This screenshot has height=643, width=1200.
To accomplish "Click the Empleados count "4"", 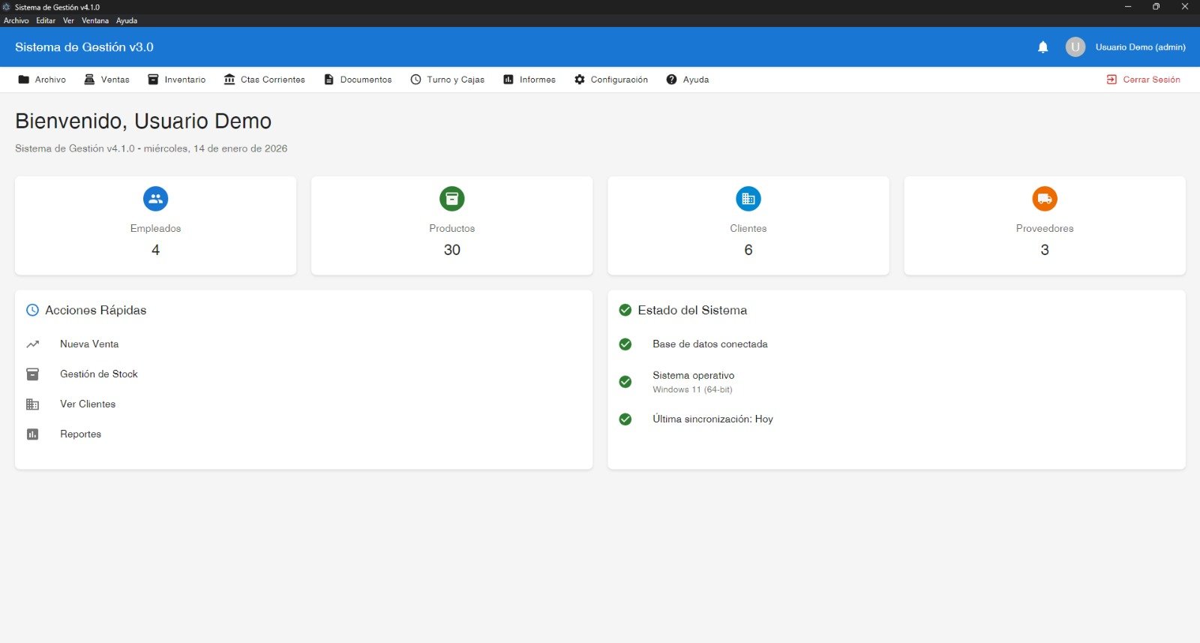I will [156, 250].
